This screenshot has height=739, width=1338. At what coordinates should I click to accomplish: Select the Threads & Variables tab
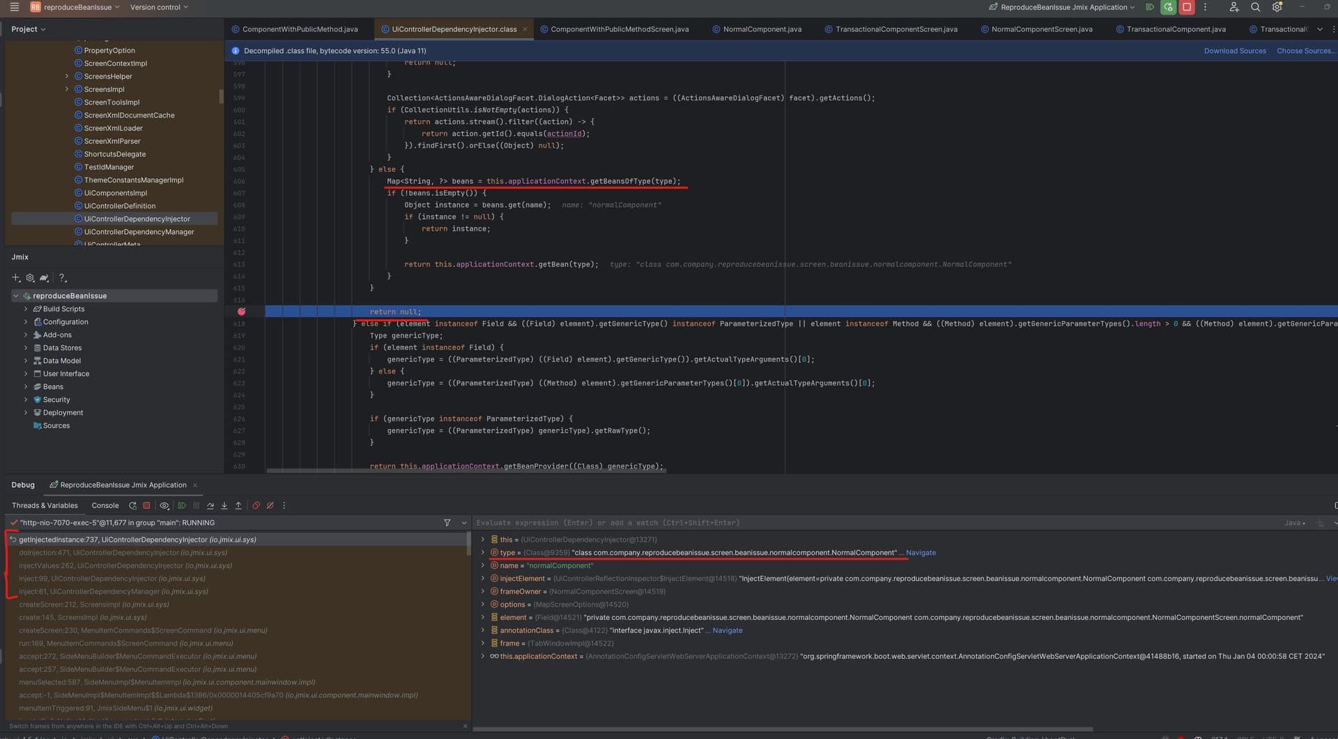tap(45, 506)
